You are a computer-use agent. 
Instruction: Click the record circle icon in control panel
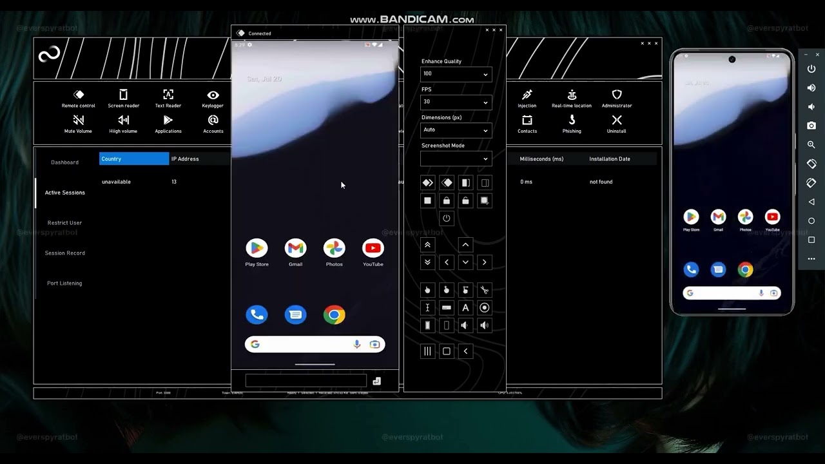(x=485, y=307)
